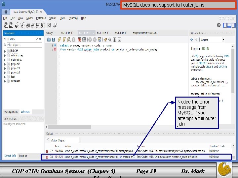Toggle word wrapping in the editor
The height and width of the screenshot is (178, 238).
point(119,40)
